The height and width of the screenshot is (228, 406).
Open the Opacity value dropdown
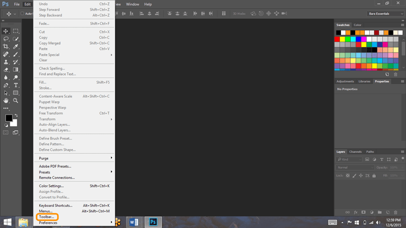click(x=402, y=167)
